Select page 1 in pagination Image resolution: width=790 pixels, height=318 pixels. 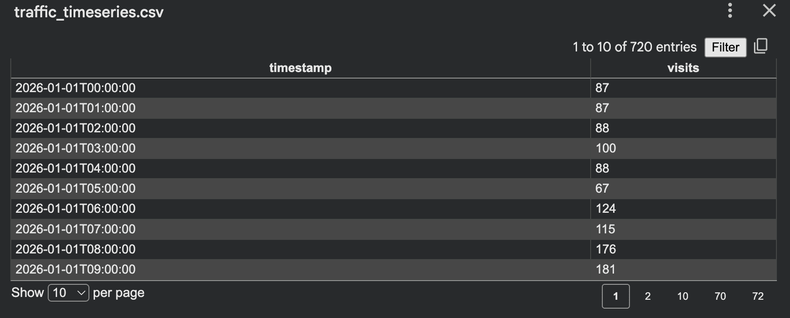615,296
